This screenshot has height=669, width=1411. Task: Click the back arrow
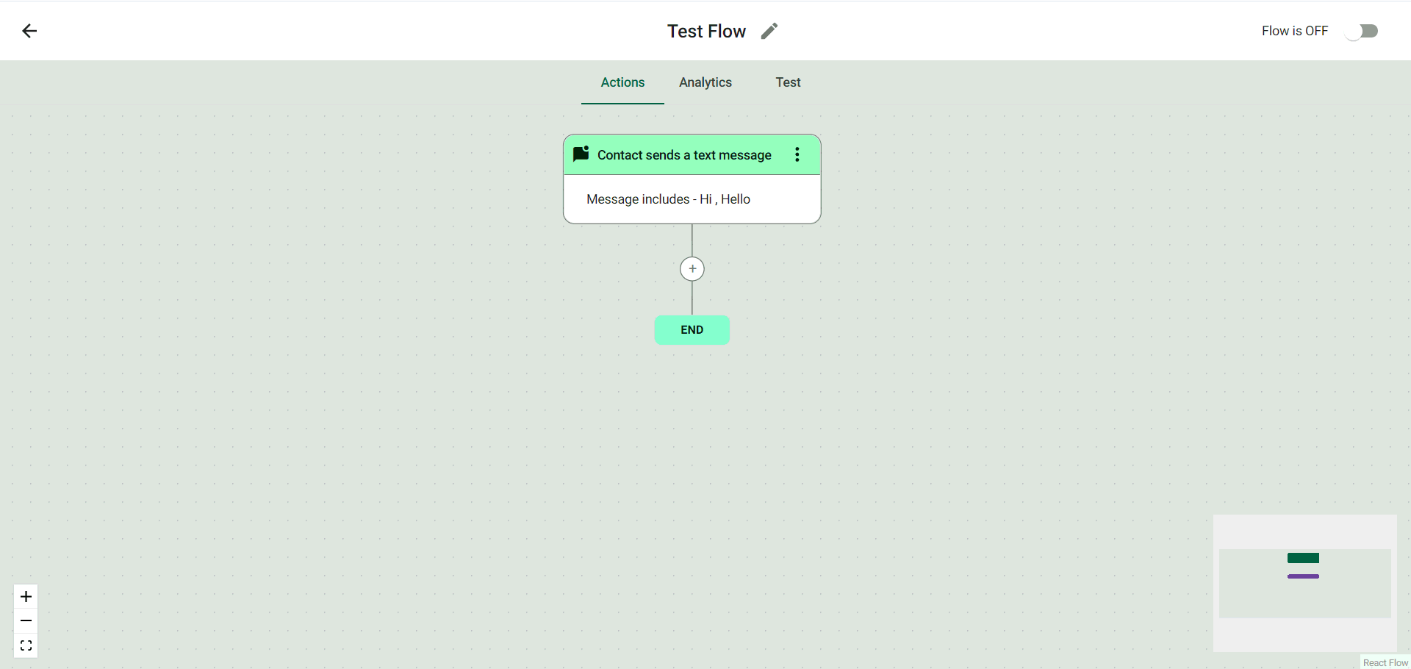[29, 31]
